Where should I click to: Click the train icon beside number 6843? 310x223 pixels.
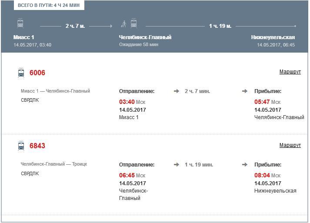[21, 146]
